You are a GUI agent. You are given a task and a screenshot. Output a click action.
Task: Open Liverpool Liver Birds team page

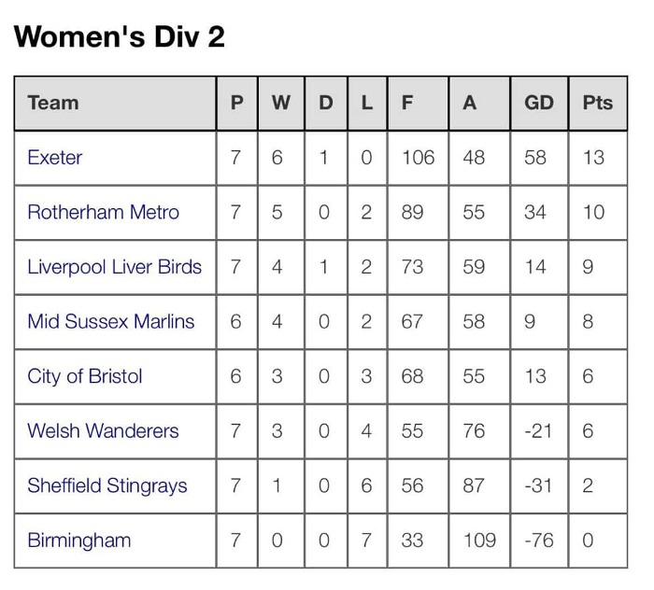[x=114, y=267]
